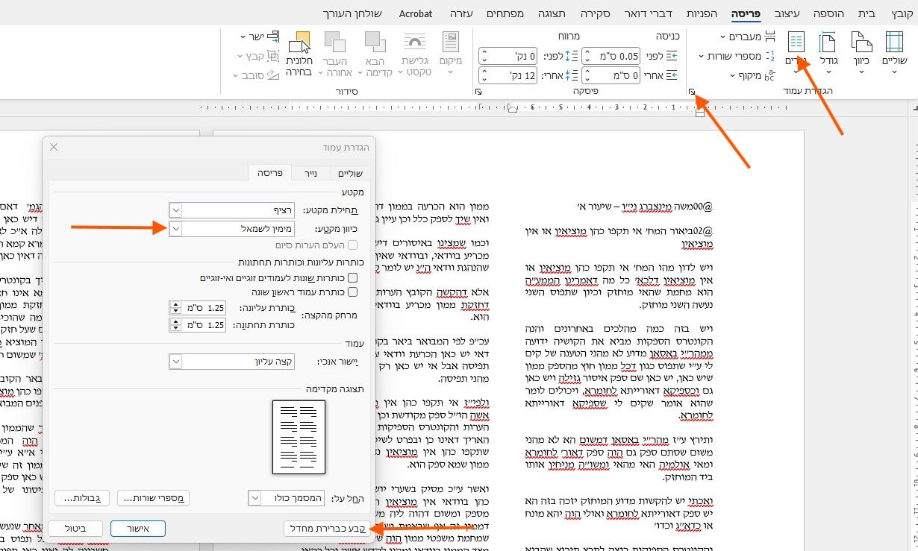Enable different first page (כותרת עמוד ראשון שונה) checkbox
The image size is (918, 551).
pyautogui.click(x=352, y=292)
